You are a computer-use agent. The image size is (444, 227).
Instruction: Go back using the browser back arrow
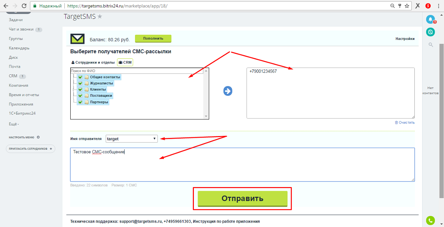(x=6, y=6)
